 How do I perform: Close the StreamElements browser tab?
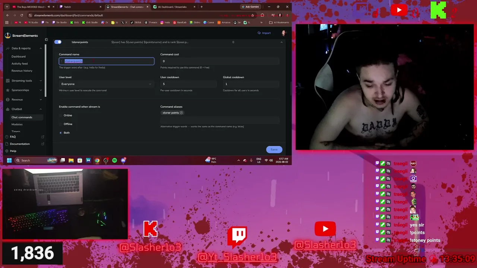coord(147,7)
